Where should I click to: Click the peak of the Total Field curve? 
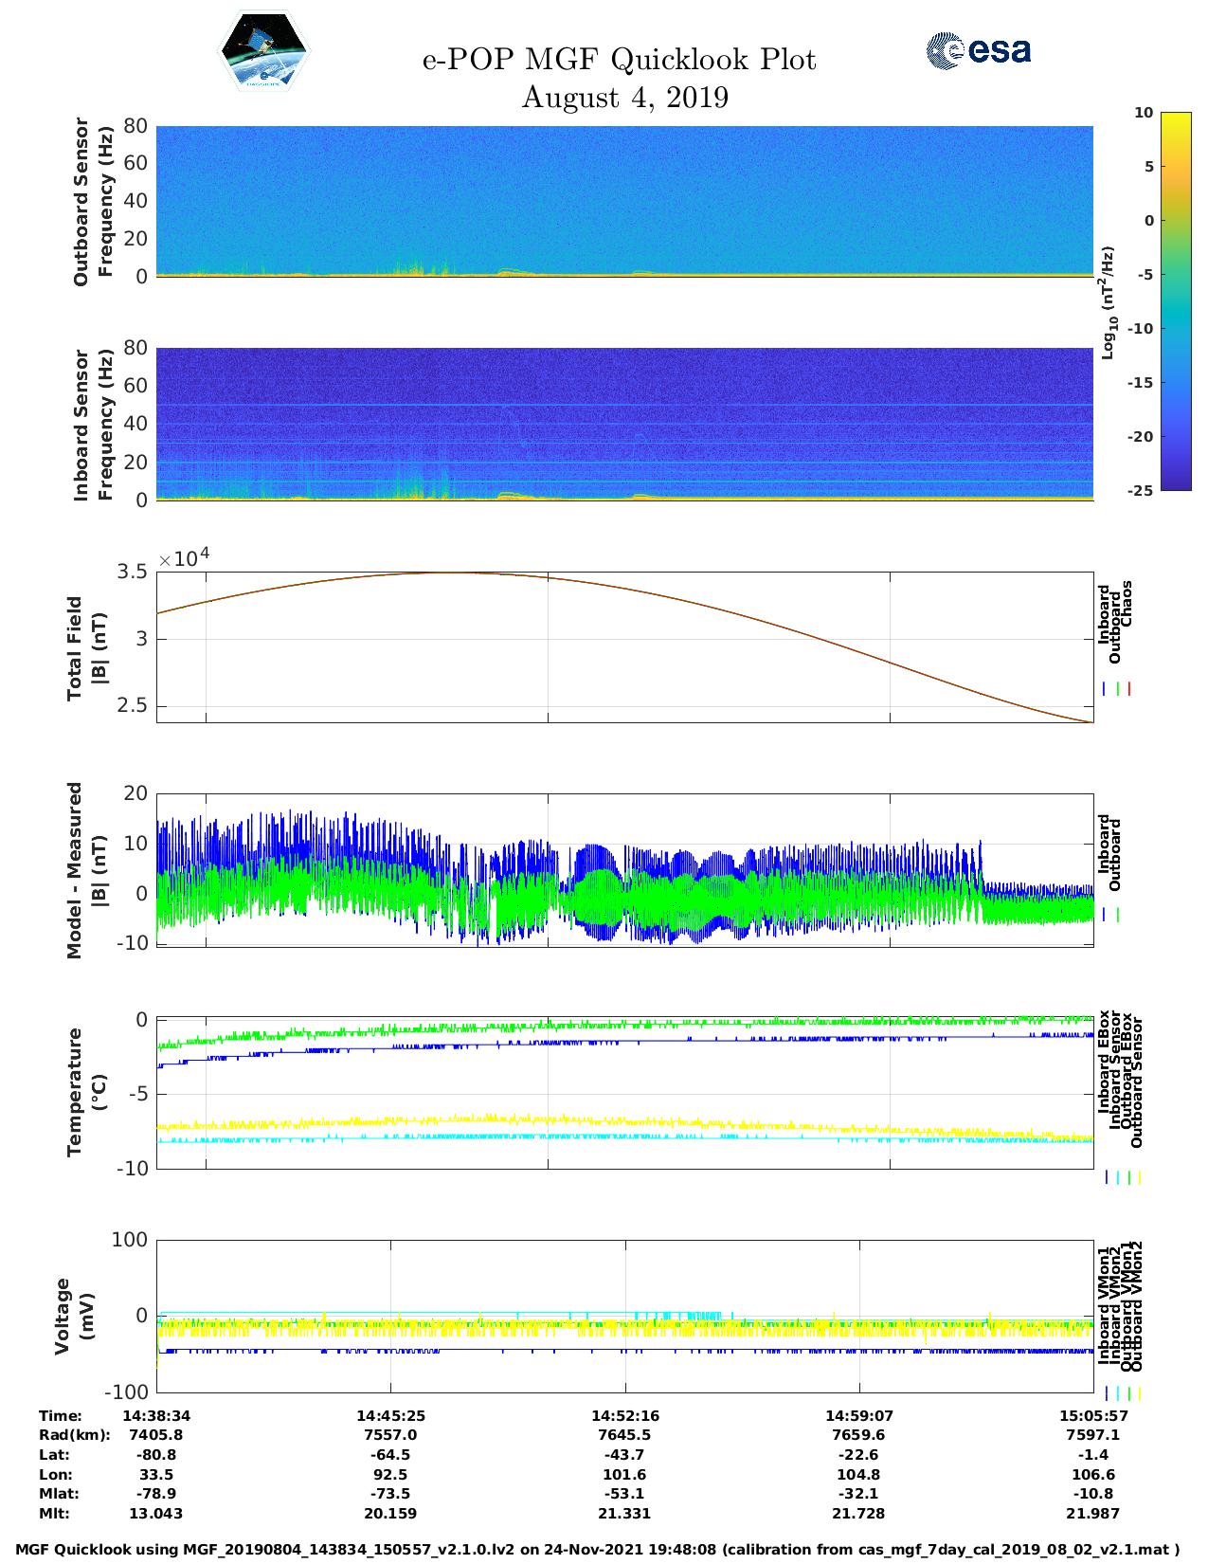pyautogui.click(x=455, y=573)
